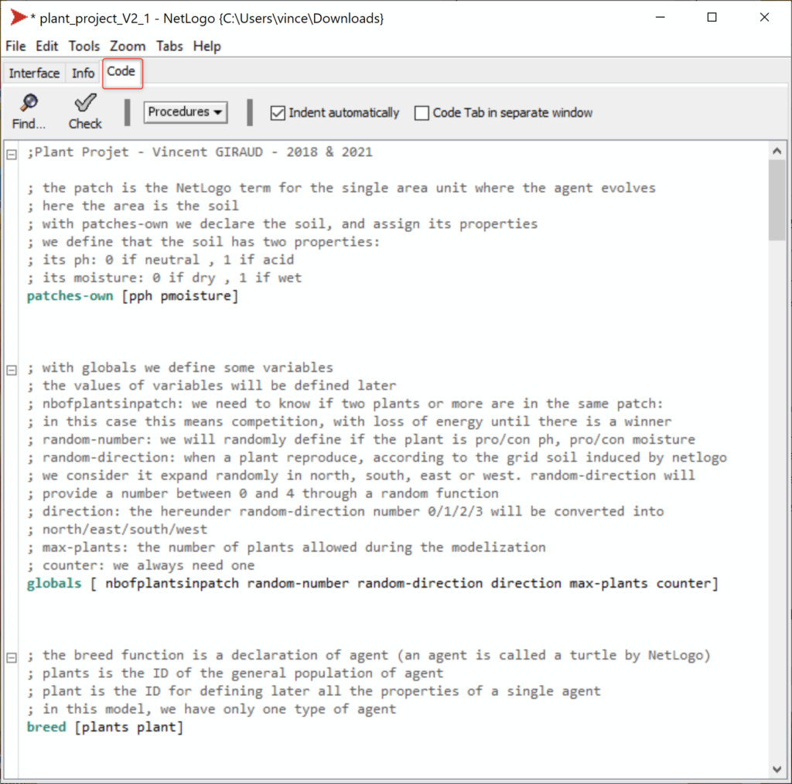This screenshot has width=792, height=784.
Task: Click the "counter: we always need one" comment
Action: coord(141,565)
